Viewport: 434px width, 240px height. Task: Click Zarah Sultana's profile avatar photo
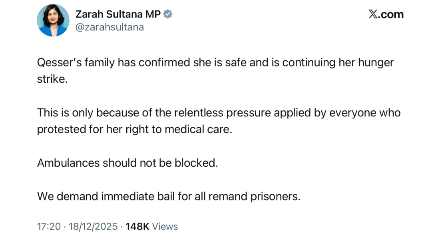53,20
